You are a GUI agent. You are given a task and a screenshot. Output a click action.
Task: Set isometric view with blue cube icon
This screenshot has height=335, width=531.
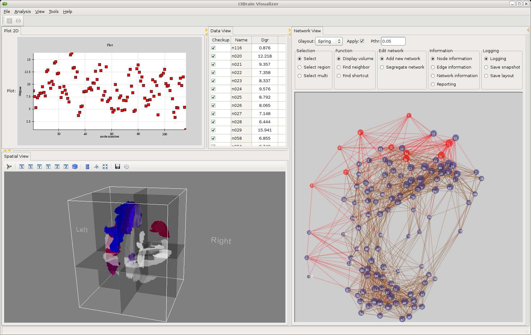(75, 167)
